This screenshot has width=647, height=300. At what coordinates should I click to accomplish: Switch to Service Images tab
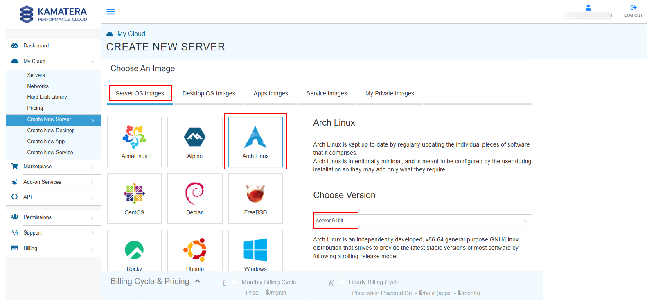point(327,93)
